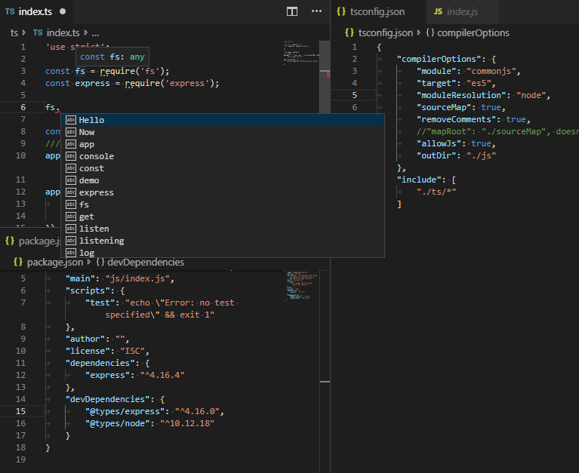
Task: Click the abc icon beside 'listen'
Action: pyautogui.click(x=71, y=229)
